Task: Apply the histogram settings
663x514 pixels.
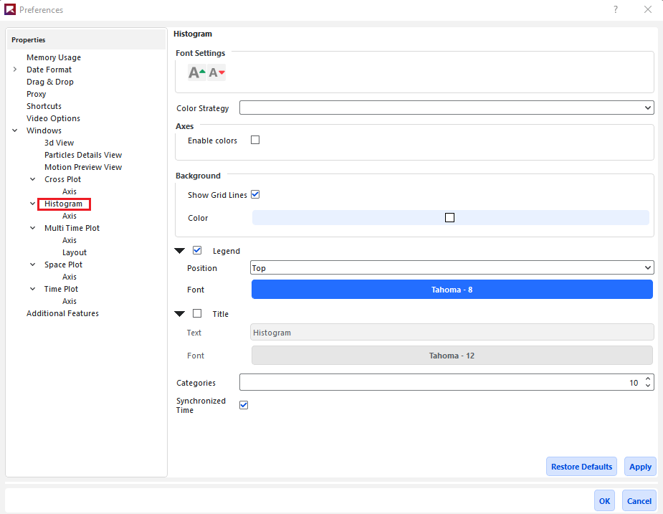Action: pyautogui.click(x=639, y=466)
